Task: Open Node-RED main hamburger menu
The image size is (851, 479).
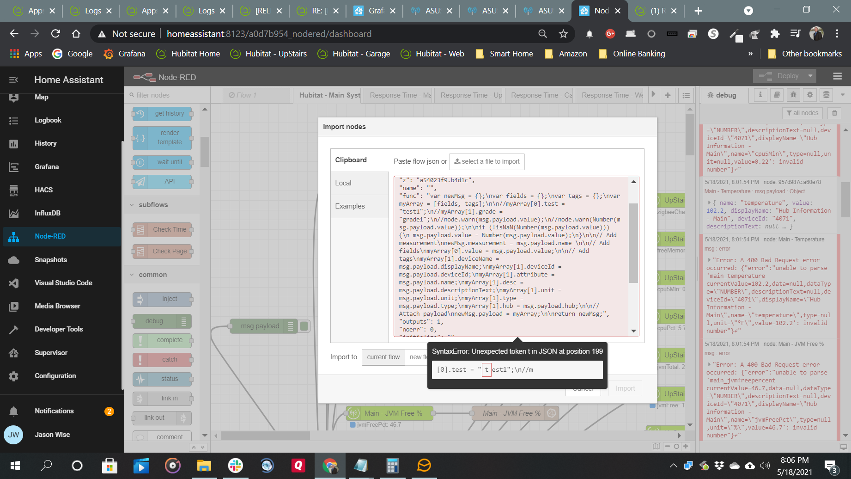Action: (x=837, y=76)
